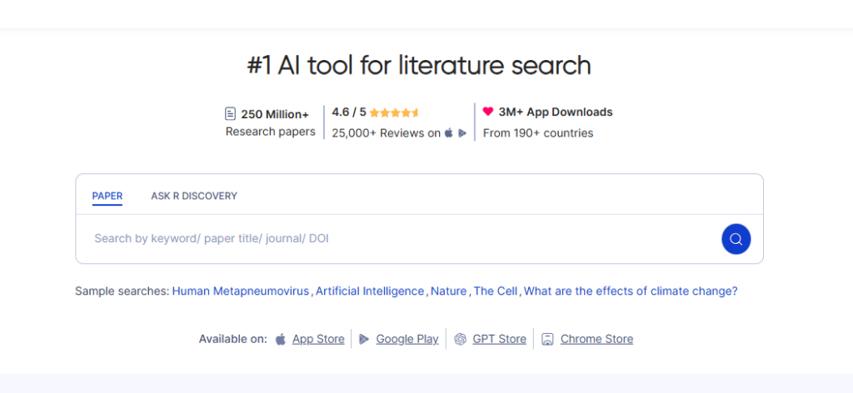
Task: Try the Artificial Intelligence sample search
Action: (x=370, y=291)
